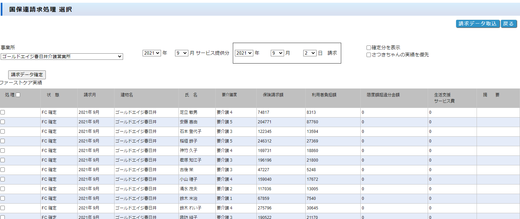Click the 保険請求額 column header
The image size is (520, 219).
pyautogui.click(x=273, y=95)
